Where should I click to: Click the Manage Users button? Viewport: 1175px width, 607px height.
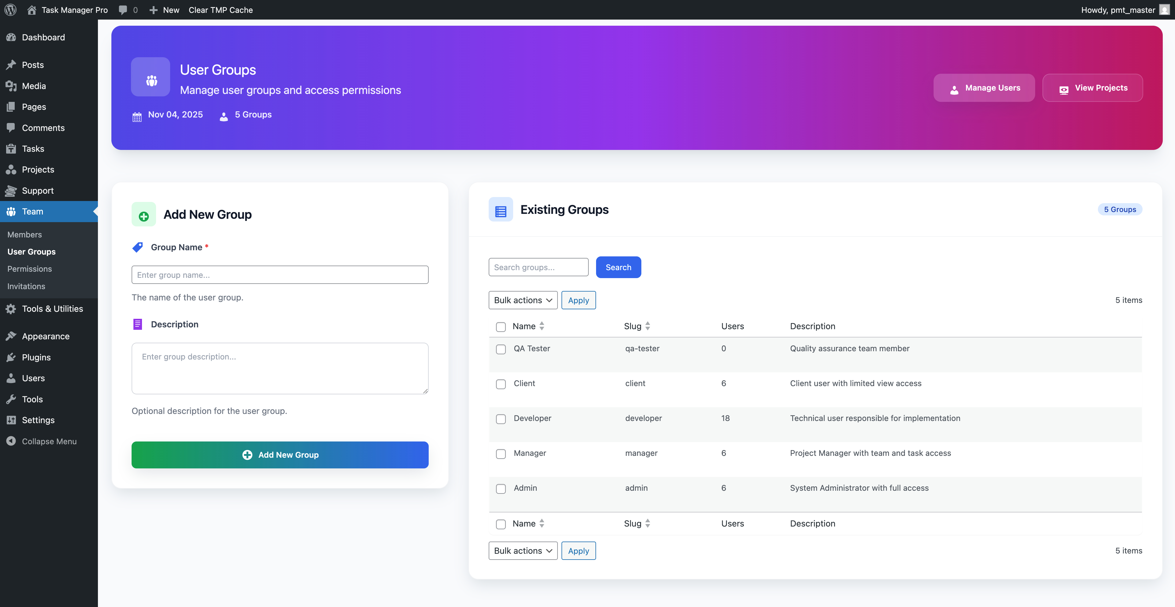tap(984, 88)
